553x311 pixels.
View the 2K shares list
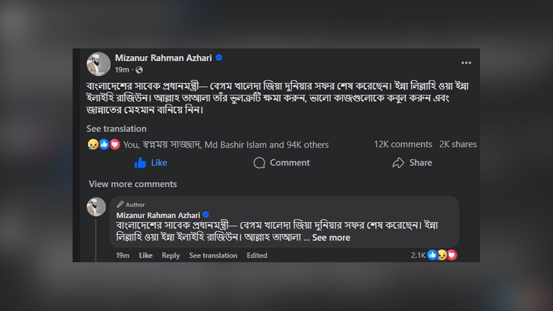(x=458, y=144)
